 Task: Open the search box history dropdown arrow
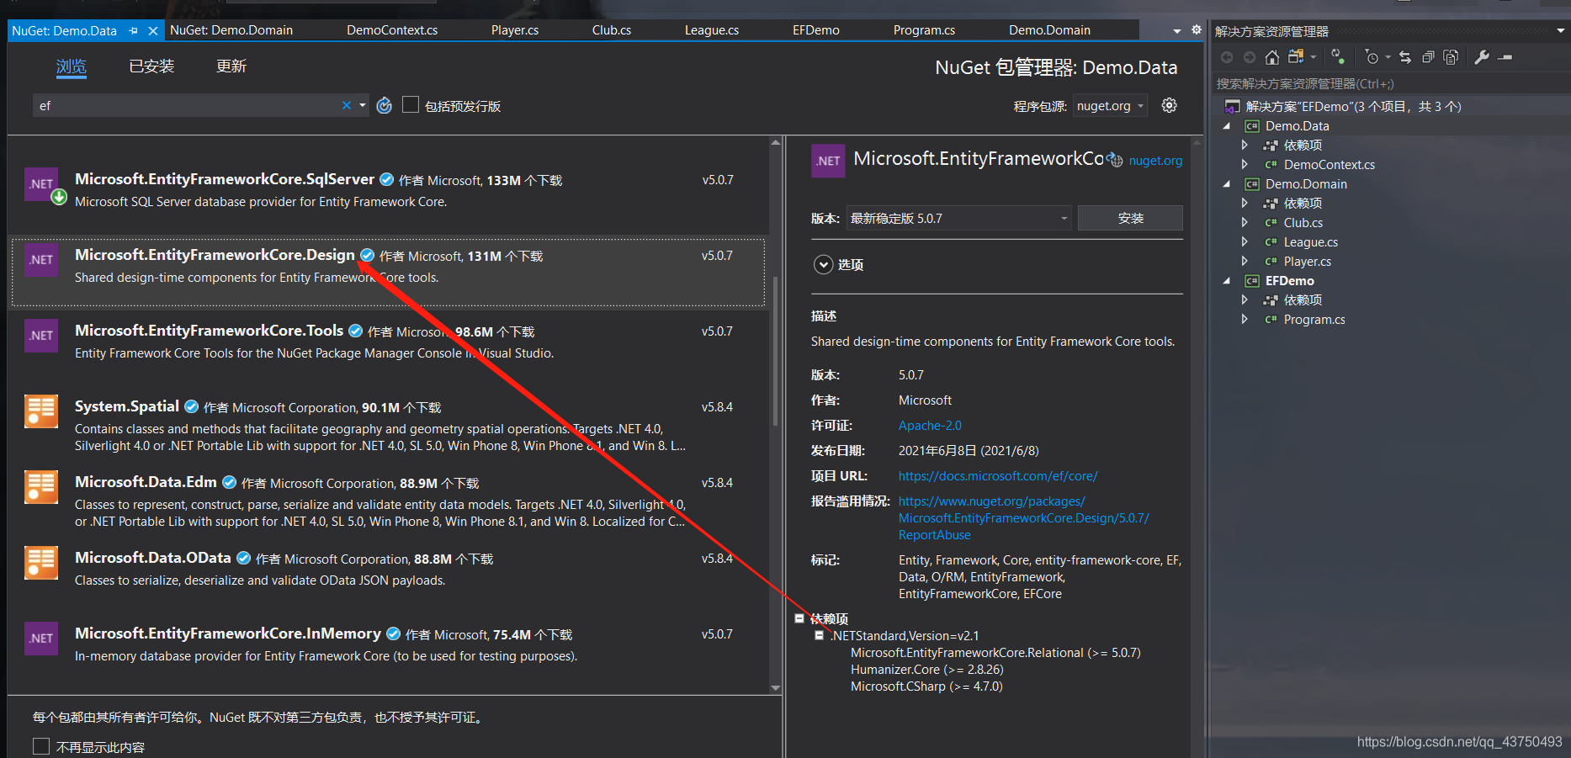pyautogui.click(x=363, y=105)
